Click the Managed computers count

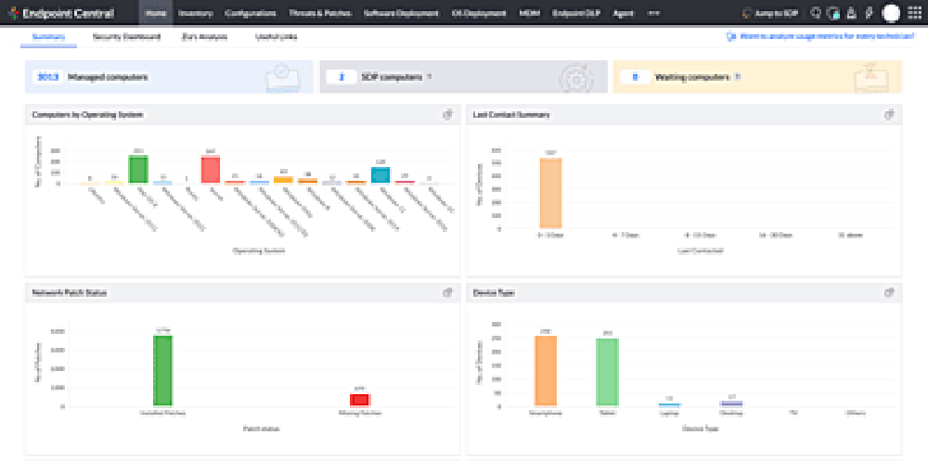(x=47, y=77)
